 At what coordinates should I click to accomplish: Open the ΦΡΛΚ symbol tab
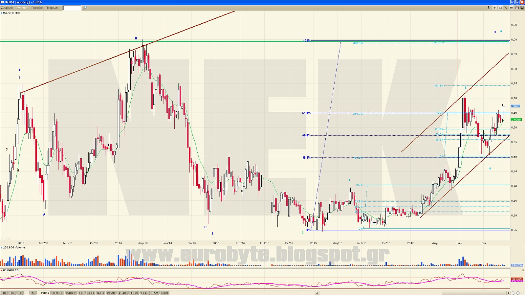[111, 293]
